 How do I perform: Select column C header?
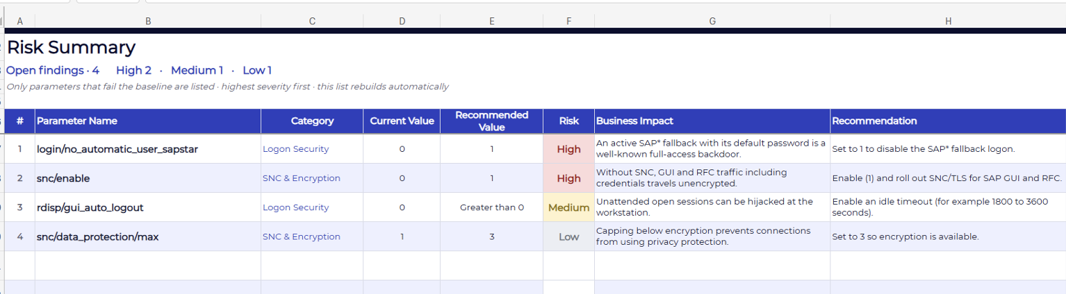click(x=312, y=21)
